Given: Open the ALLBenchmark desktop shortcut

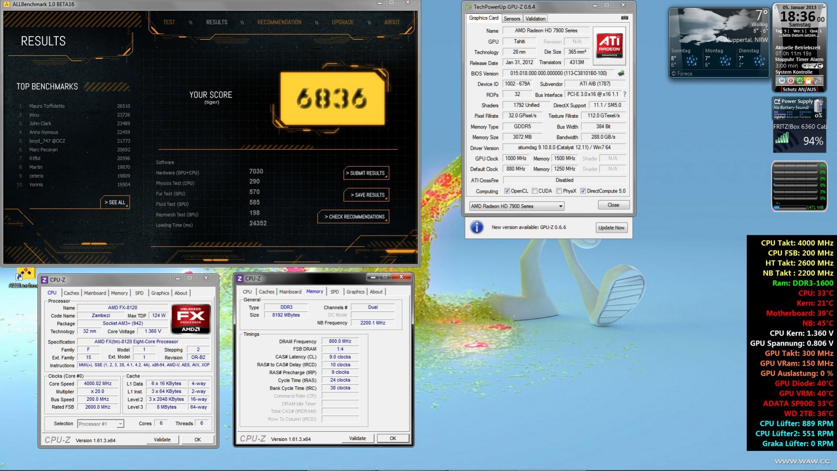Looking at the screenshot, I should click(x=24, y=278).
